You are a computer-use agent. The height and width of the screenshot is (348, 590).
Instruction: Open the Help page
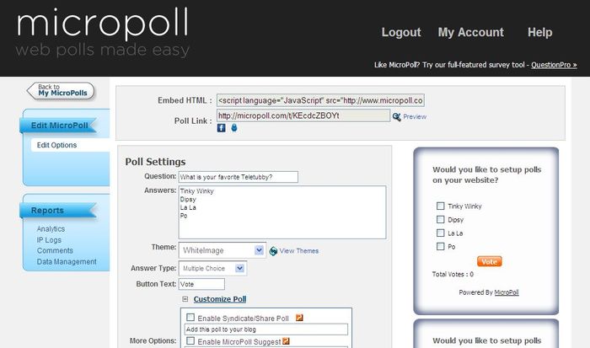[x=539, y=32]
